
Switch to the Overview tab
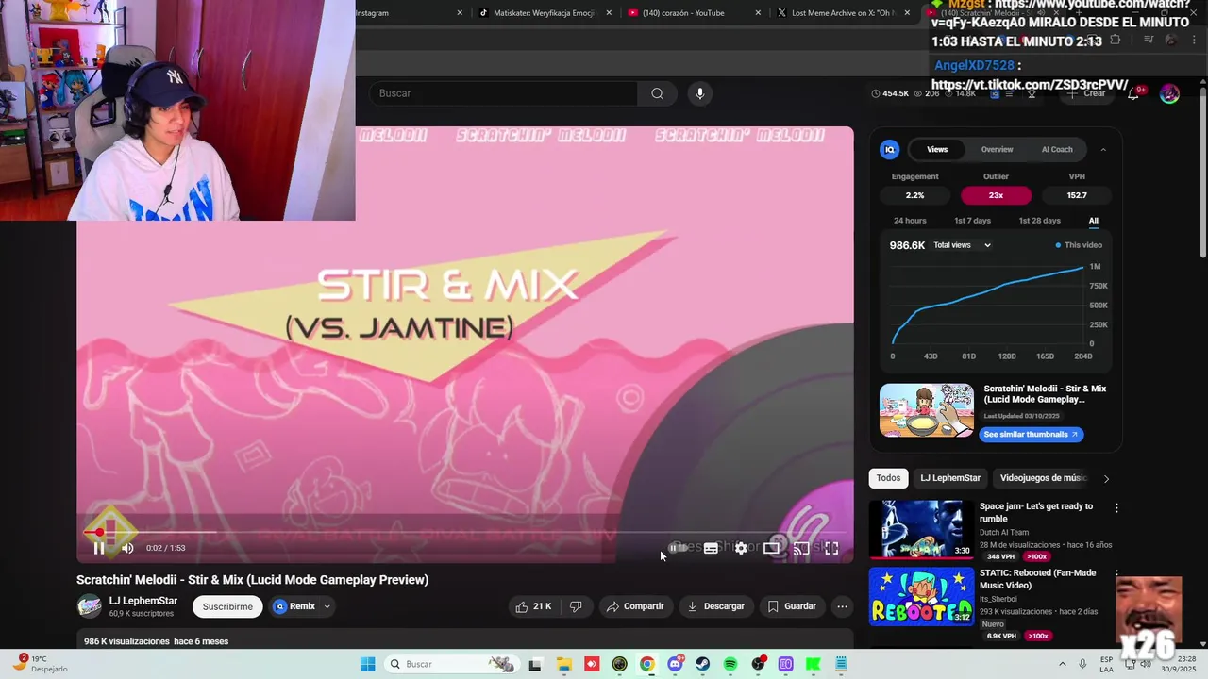coord(997,149)
